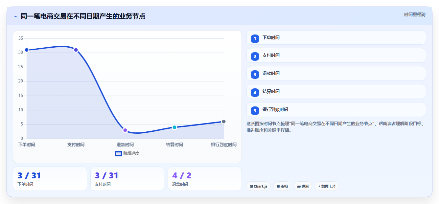The height and width of the screenshot is (204, 439).
Task: Click the 支付时间 data point on chart
Action: (x=76, y=50)
